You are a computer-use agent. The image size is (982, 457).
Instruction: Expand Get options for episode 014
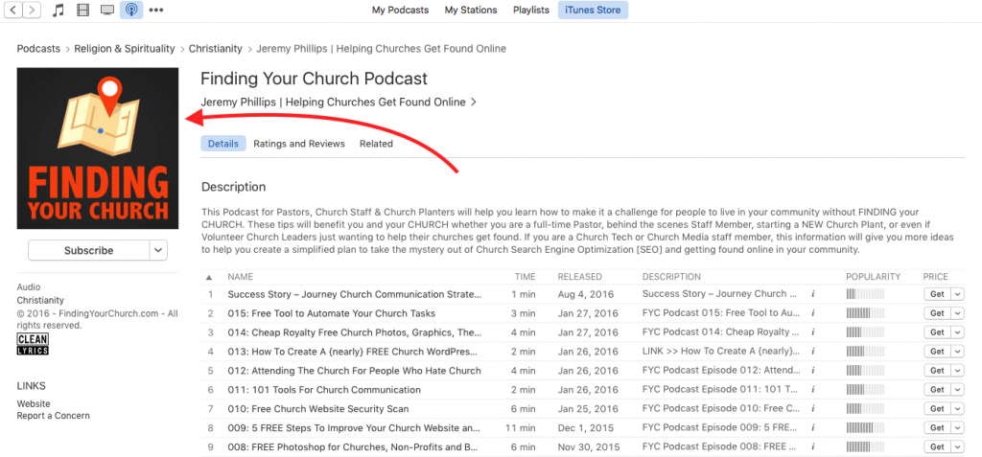click(x=958, y=332)
